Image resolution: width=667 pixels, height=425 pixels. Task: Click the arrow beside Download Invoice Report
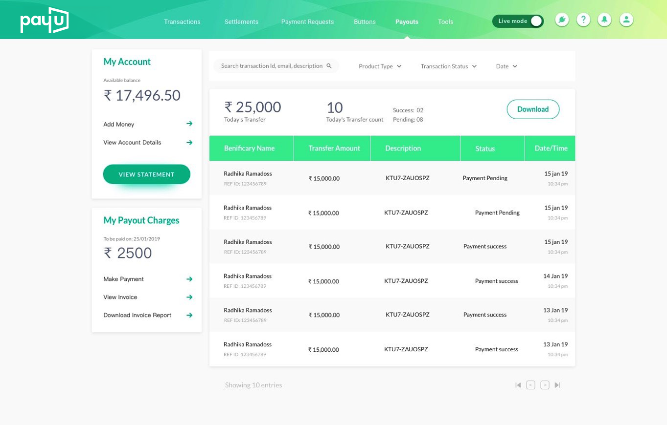(189, 315)
